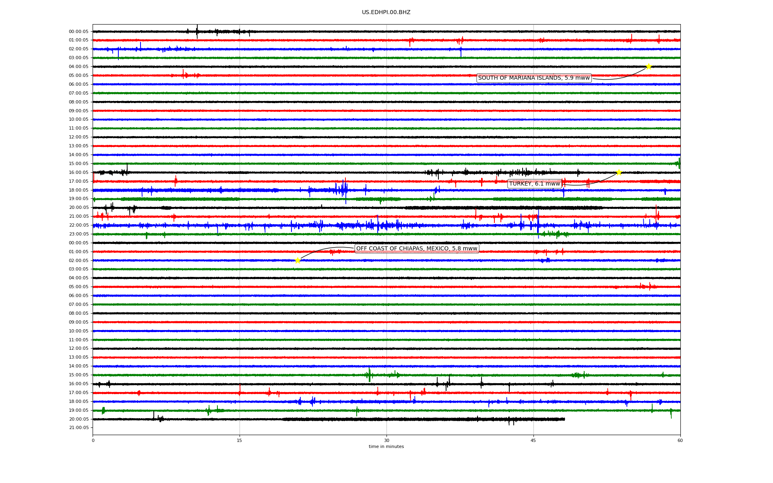Click the 23:00:05 trace time label
Viewport: 773px width, 483px height.
[x=79, y=234]
